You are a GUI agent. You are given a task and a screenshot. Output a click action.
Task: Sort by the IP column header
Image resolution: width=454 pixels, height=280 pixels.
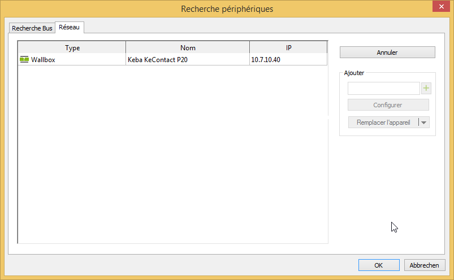pos(288,48)
